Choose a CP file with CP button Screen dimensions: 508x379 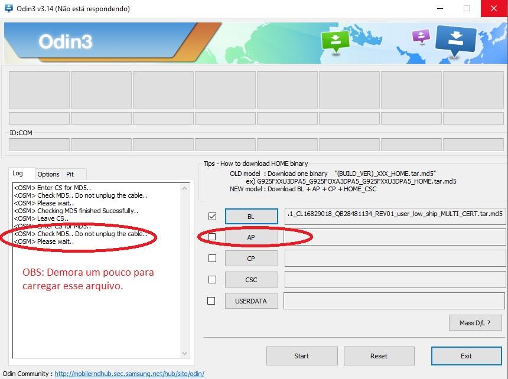pos(252,259)
